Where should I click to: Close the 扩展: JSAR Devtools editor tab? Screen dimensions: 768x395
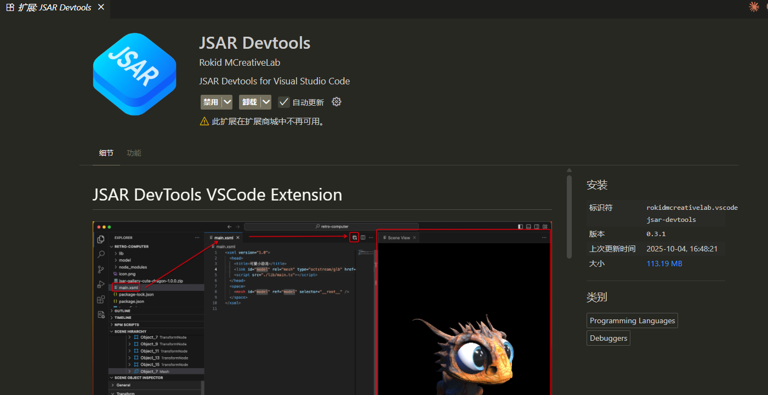(101, 8)
